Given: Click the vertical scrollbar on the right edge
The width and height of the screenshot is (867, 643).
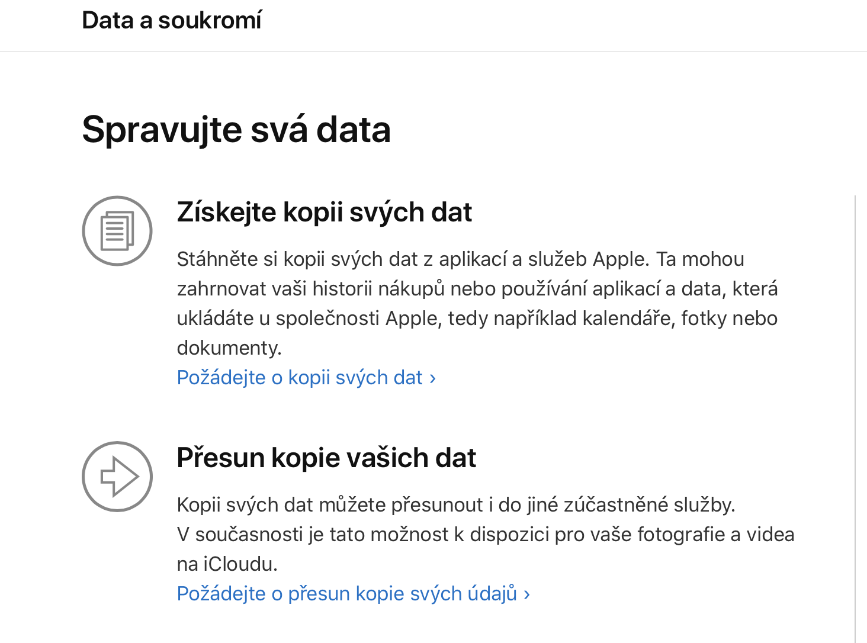Looking at the screenshot, I should pos(855,414).
